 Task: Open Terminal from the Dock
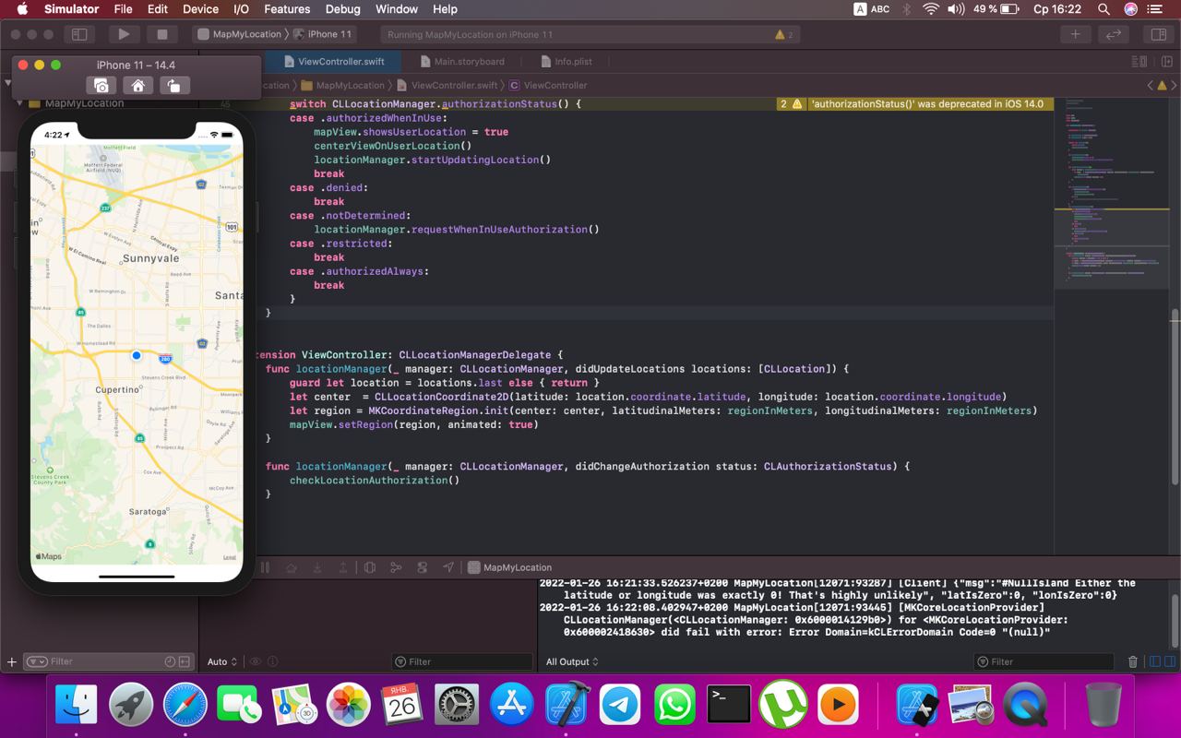(729, 706)
